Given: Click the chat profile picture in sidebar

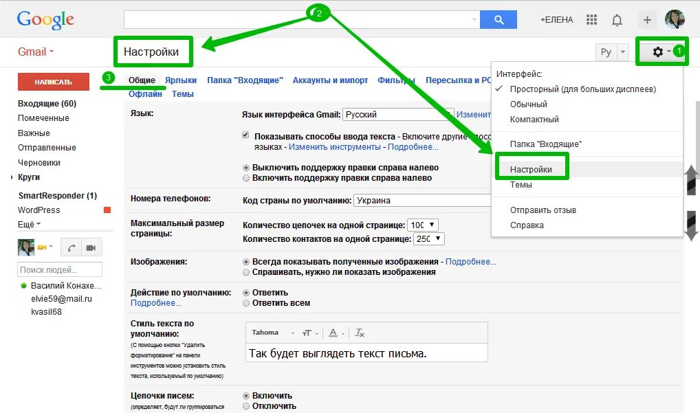Looking at the screenshot, I should coord(26,247).
